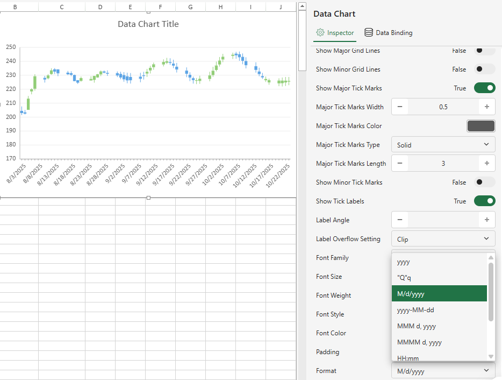Screen dimensions: 502x380
Task: Open the Format dropdown showing M/d/yyyy
Action: tap(443, 371)
